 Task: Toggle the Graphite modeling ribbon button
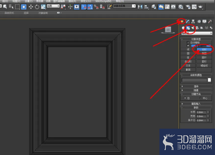161,7
